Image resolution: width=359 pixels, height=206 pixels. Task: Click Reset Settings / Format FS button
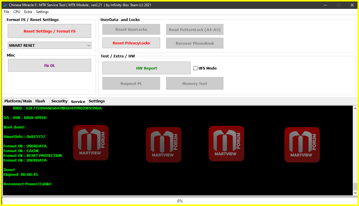click(49, 31)
